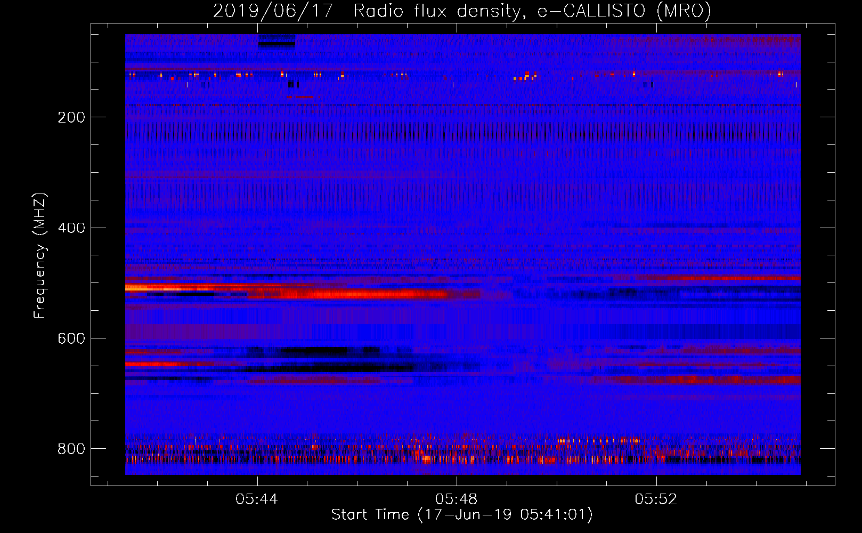Image resolution: width=862 pixels, height=533 pixels.
Task: Click the 05:44 time tick label
Action: pos(257,499)
